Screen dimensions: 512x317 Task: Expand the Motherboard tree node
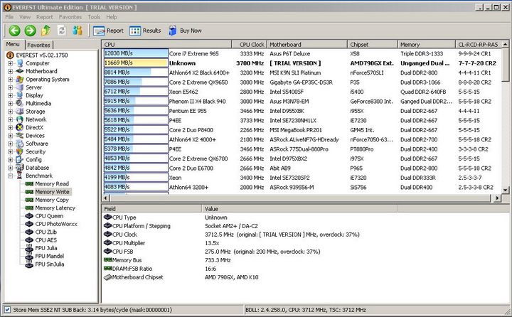11,71
